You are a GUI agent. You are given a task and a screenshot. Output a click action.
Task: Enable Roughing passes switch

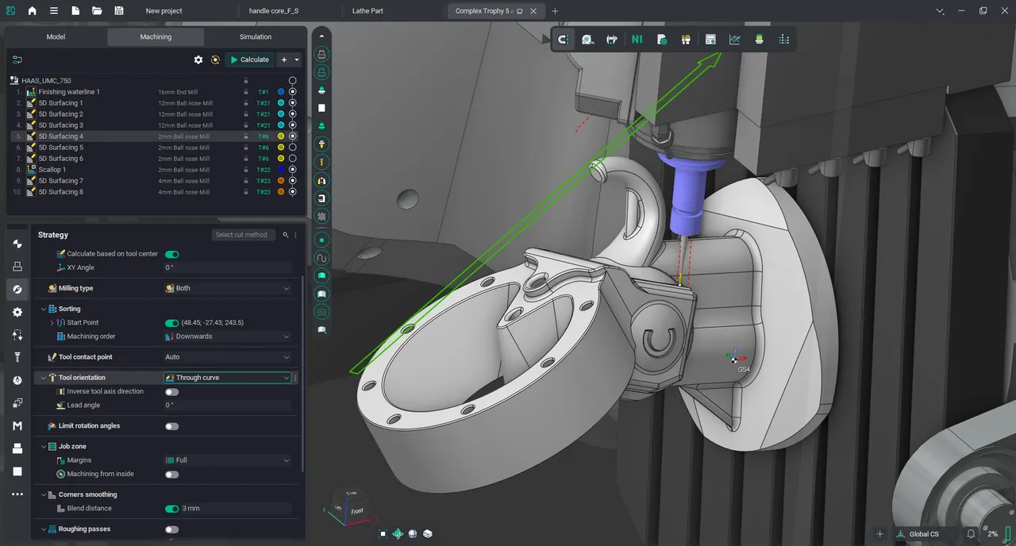[x=171, y=529]
